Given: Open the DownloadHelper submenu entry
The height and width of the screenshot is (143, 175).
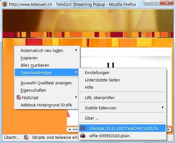Looking at the screenshot, I should [46, 72].
